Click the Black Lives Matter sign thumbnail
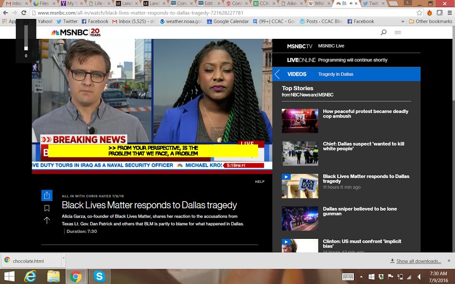455x284 pixels. point(300,186)
